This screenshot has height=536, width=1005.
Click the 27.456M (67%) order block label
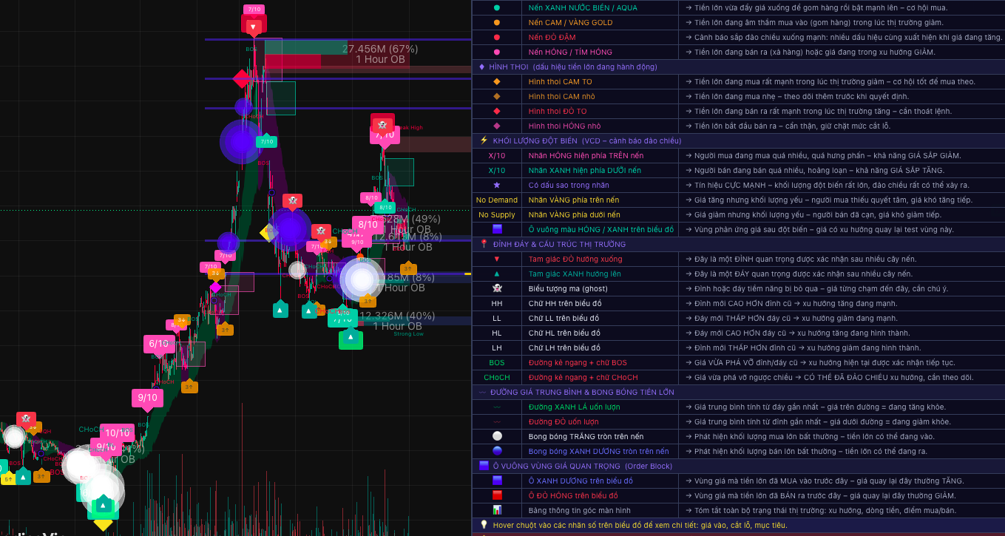(x=380, y=49)
